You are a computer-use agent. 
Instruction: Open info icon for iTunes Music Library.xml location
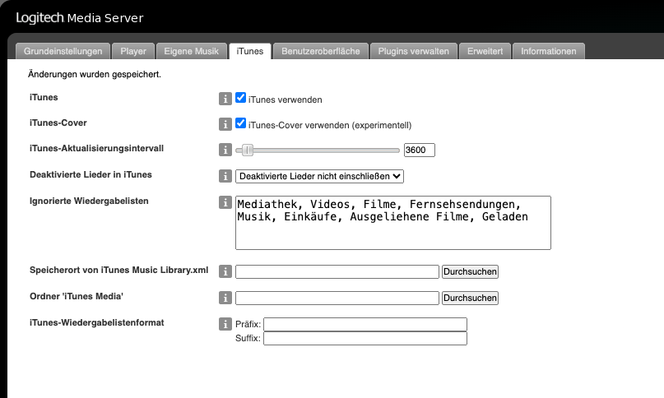pos(225,271)
